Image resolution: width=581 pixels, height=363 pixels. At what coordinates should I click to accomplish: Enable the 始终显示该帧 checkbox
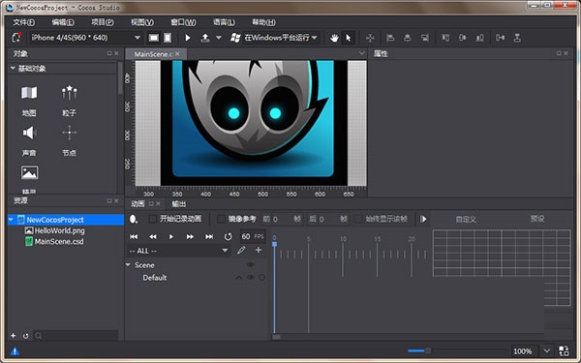tap(358, 219)
